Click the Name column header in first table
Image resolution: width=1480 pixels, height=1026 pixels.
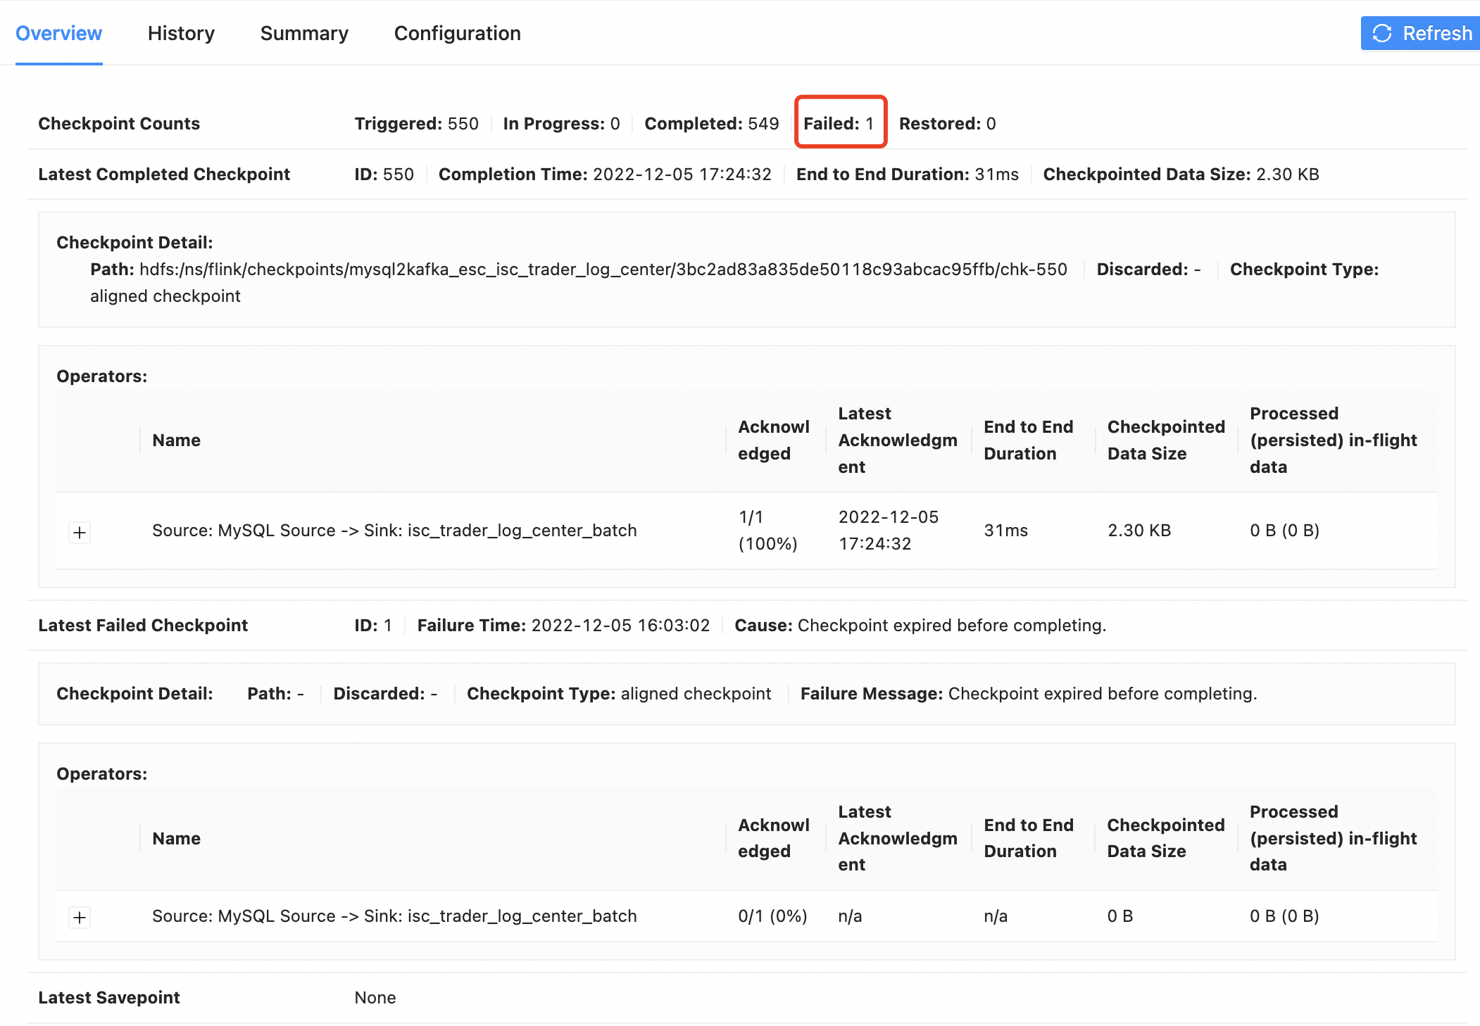coord(176,440)
